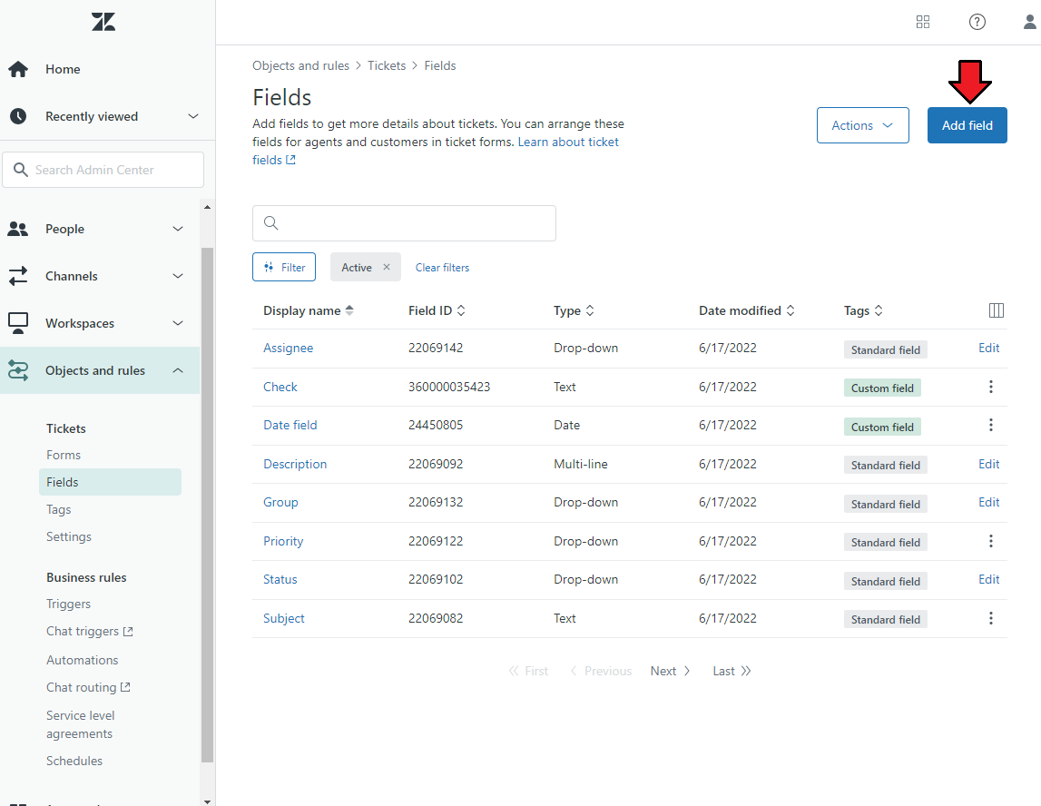Sort by Date modified column
The height and width of the screenshot is (806, 1041).
click(747, 310)
